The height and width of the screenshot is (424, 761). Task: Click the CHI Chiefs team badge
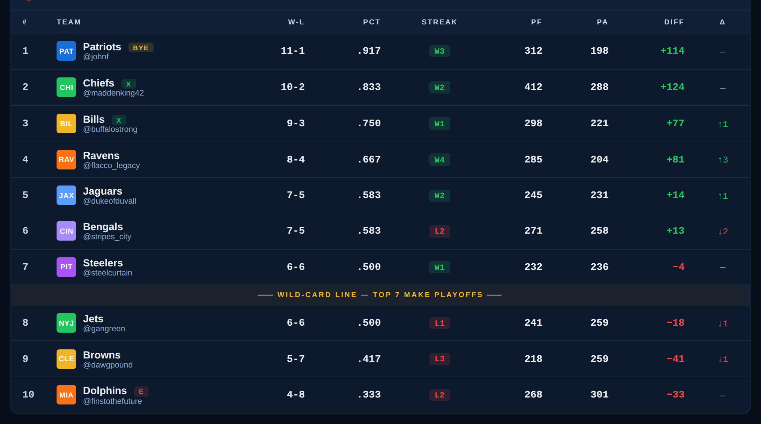coord(66,87)
